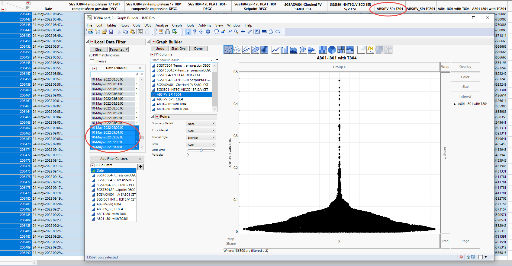The height and width of the screenshot is (266, 512).
Task: Pick the Line of Fit element icon
Action: tap(246, 50)
